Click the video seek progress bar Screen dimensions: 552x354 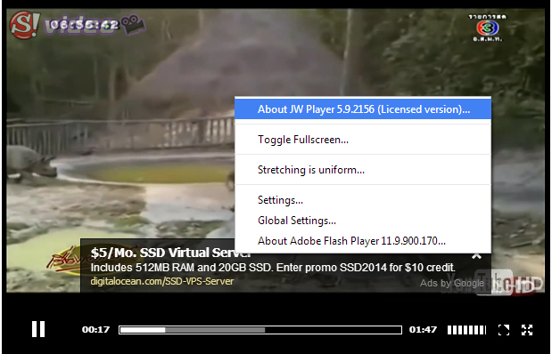[260, 330]
